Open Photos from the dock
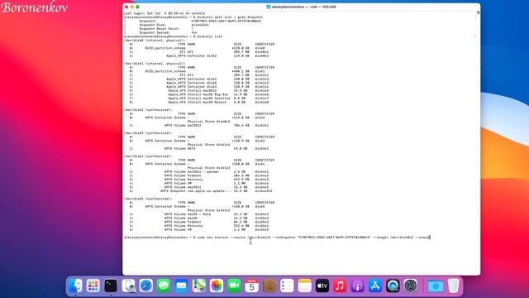The width and height of the screenshot is (529, 298). [x=217, y=286]
